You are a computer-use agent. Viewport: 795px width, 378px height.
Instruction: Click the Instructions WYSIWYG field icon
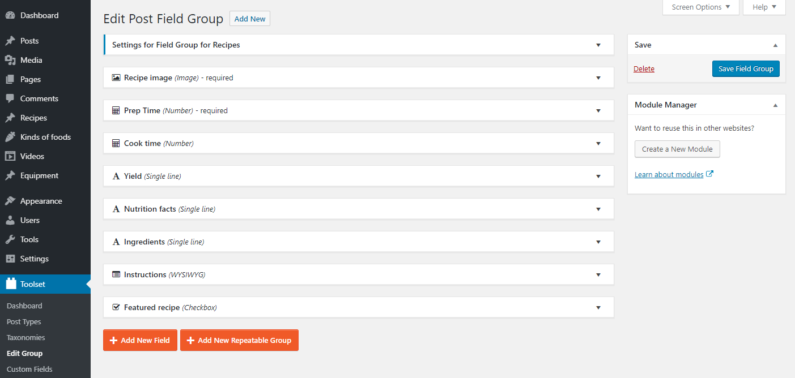coord(116,274)
